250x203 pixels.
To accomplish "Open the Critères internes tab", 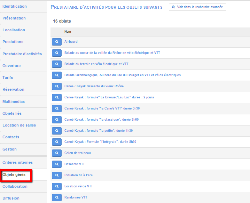I will point(23,162).
